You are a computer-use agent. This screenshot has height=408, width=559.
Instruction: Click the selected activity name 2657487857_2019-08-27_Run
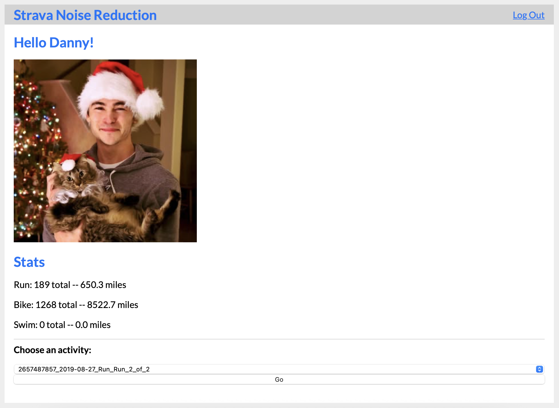[x=84, y=369]
